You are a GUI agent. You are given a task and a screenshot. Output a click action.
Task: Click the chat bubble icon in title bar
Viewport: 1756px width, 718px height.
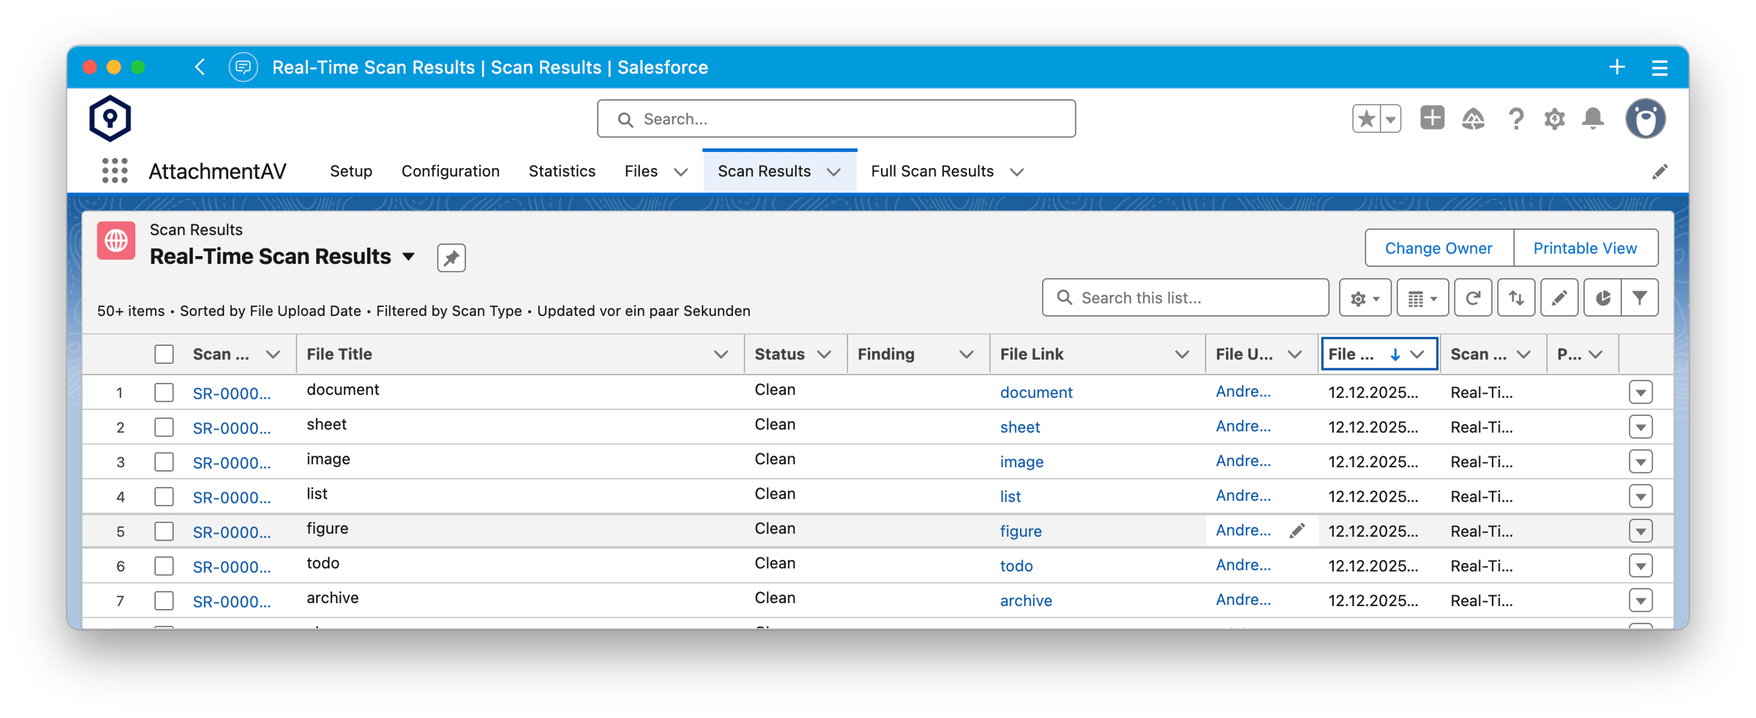244,67
